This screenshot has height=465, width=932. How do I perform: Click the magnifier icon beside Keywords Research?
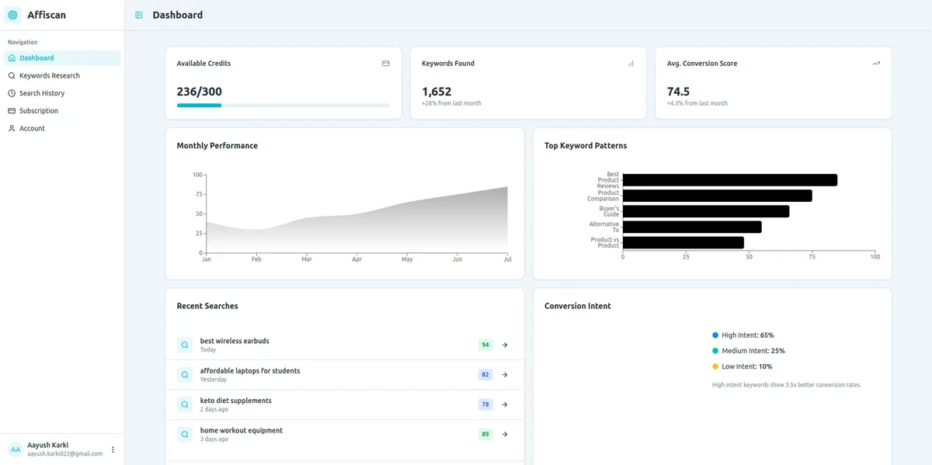(11, 75)
